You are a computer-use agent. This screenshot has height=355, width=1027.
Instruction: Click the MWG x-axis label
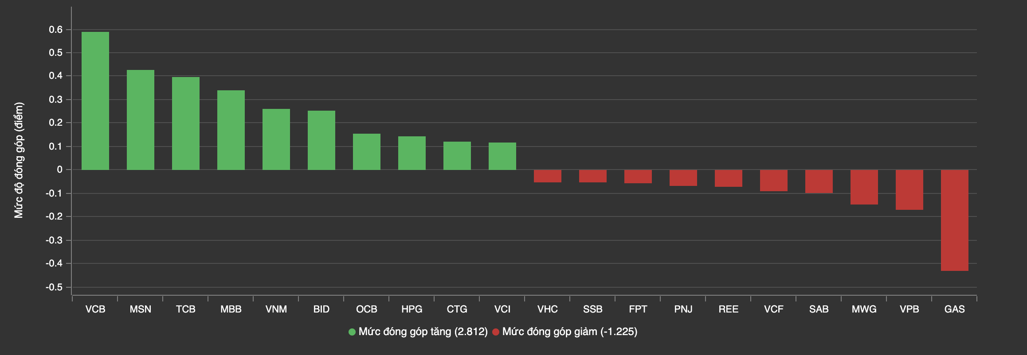pyautogui.click(x=864, y=309)
